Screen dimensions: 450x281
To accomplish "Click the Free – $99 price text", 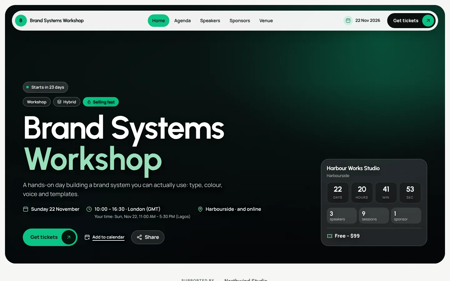I will 347,236.
